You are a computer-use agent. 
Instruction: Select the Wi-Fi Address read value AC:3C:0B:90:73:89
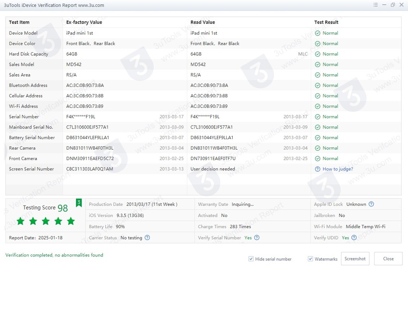(x=209, y=106)
